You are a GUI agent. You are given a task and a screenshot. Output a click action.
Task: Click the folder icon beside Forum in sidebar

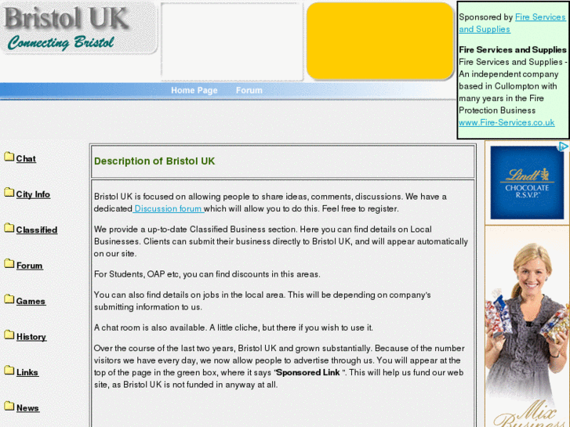[9, 263]
